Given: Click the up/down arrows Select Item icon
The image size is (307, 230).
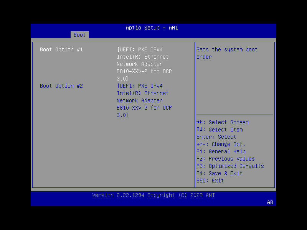Looking at the screenshot, I should (200, 129).
